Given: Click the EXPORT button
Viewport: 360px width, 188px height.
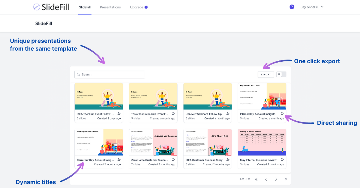Looking at the screenshot, I should click(265, 75).
